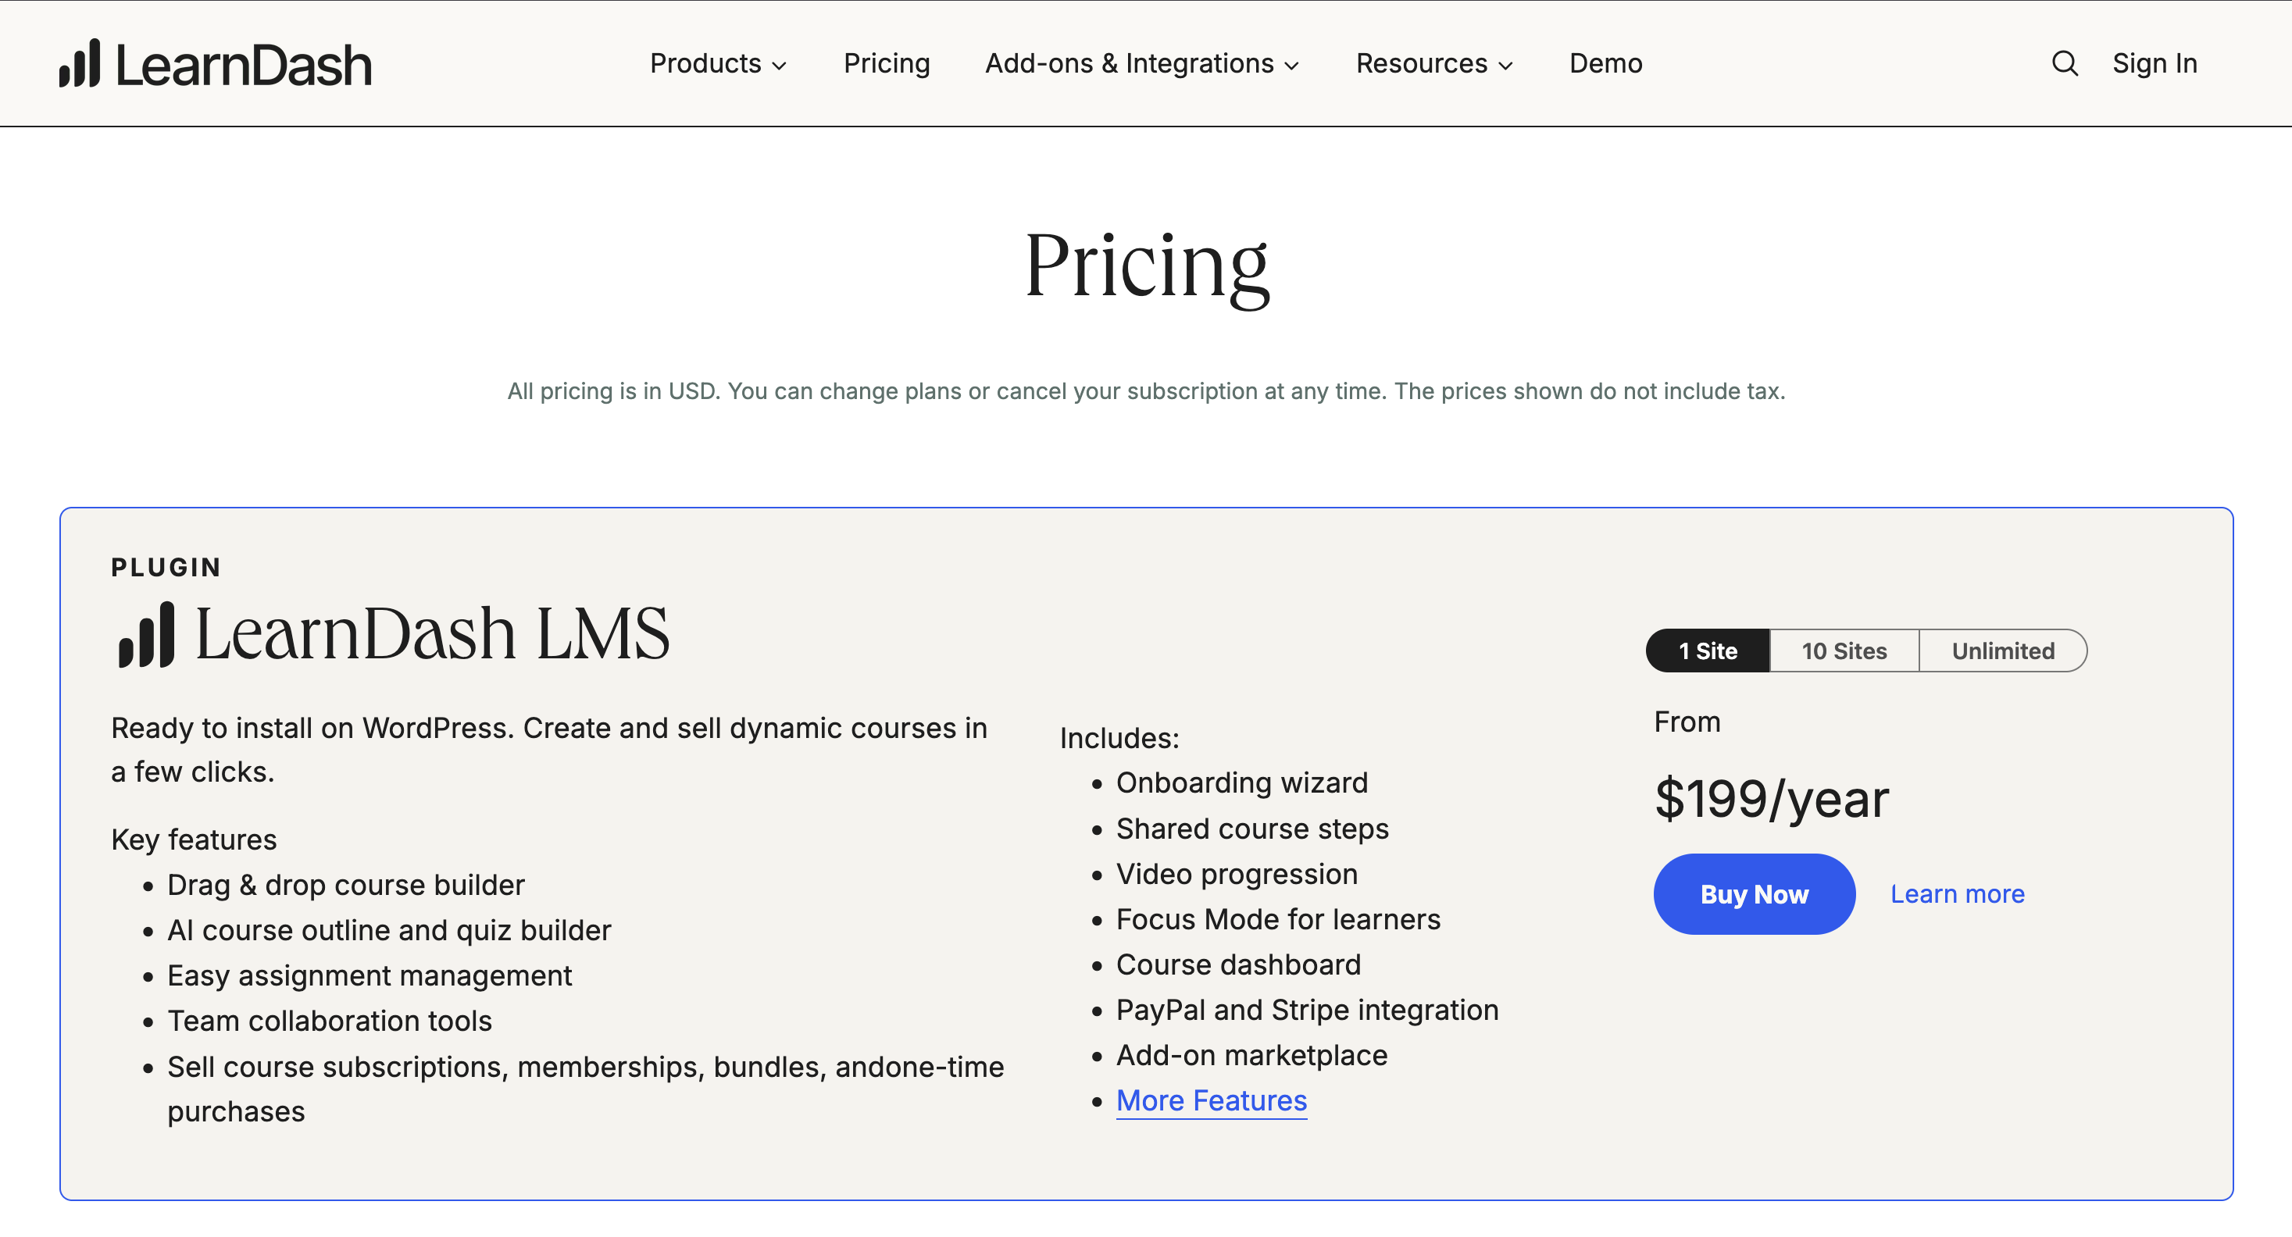The width and height of the screenshot is (2292, 1237).
Task: Select the Demo navigation item
Action: click(x=1605, y=63)
